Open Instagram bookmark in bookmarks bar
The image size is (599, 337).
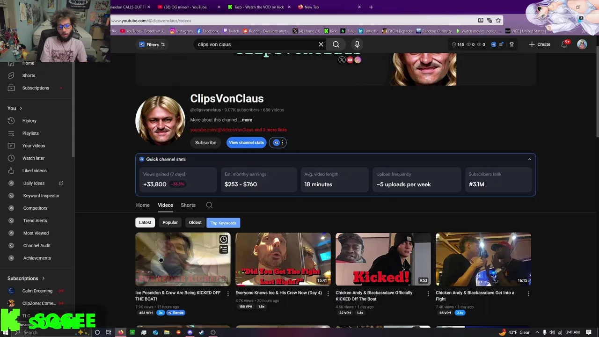pyautogui.click(x=181, y=31)
